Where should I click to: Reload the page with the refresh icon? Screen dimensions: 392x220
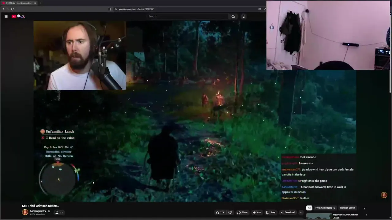[13, 9]
